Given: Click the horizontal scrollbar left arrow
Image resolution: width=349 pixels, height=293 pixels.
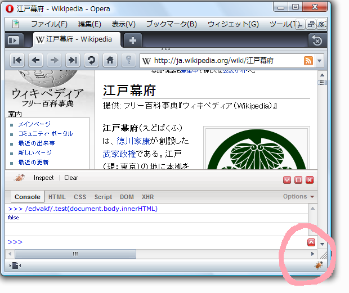Looking at the screenshot, I should (x=10, y=254).
